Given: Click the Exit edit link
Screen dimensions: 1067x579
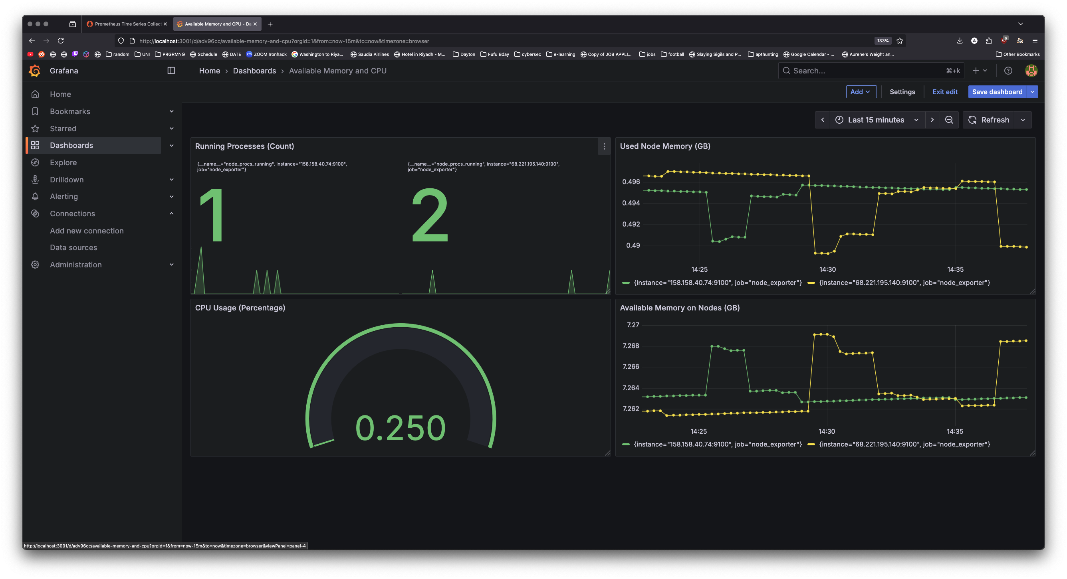Looking at the screenshot, I should tap(944, 92).
